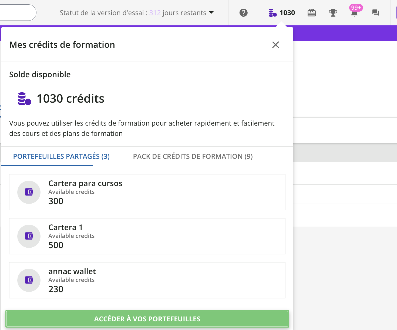Select the Cartera para cursos wallet card
397x330 pixels.
click(162, 192)
